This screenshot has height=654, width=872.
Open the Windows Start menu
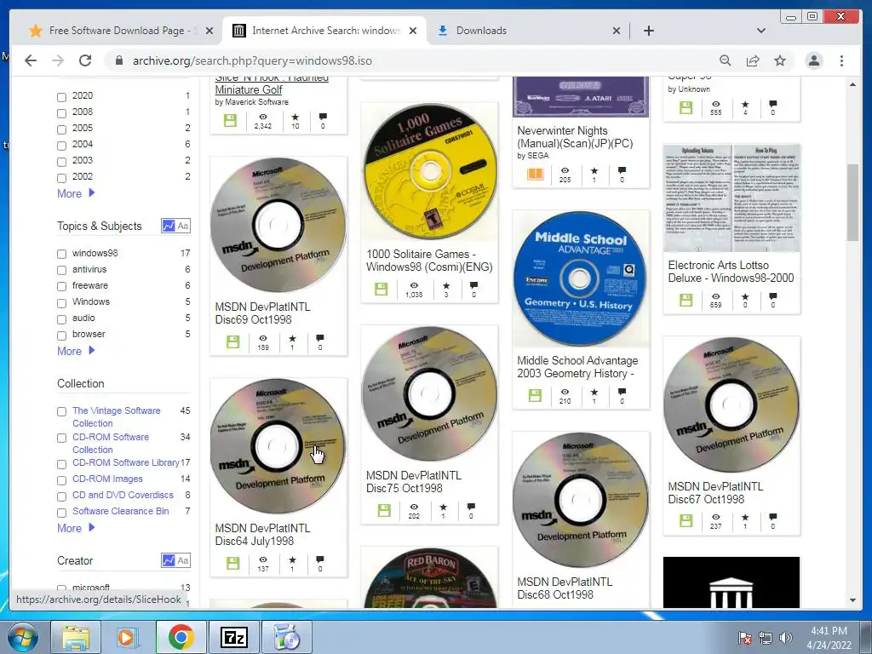[23, 637]
